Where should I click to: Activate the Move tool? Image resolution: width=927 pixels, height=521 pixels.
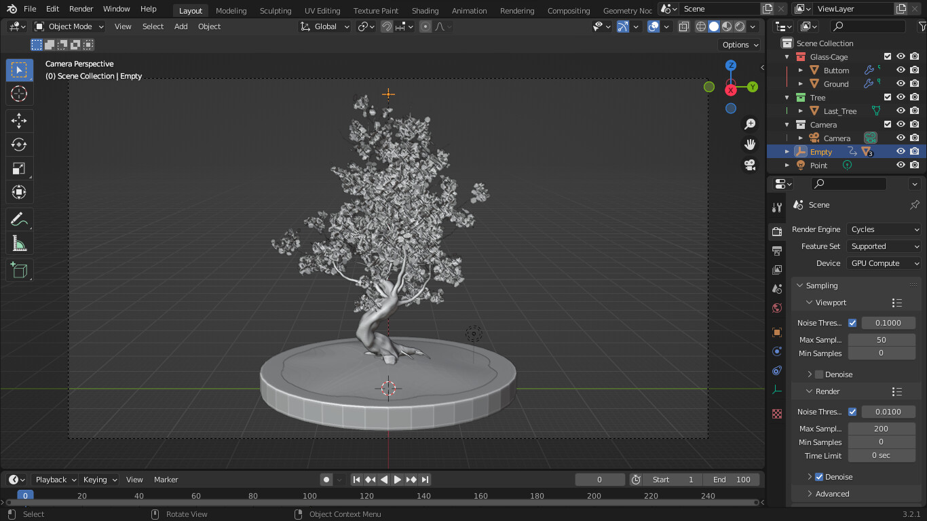point(19,121)
